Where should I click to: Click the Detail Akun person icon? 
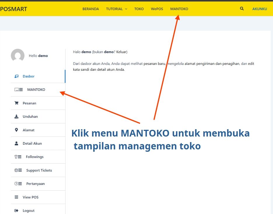click(17, 144)
